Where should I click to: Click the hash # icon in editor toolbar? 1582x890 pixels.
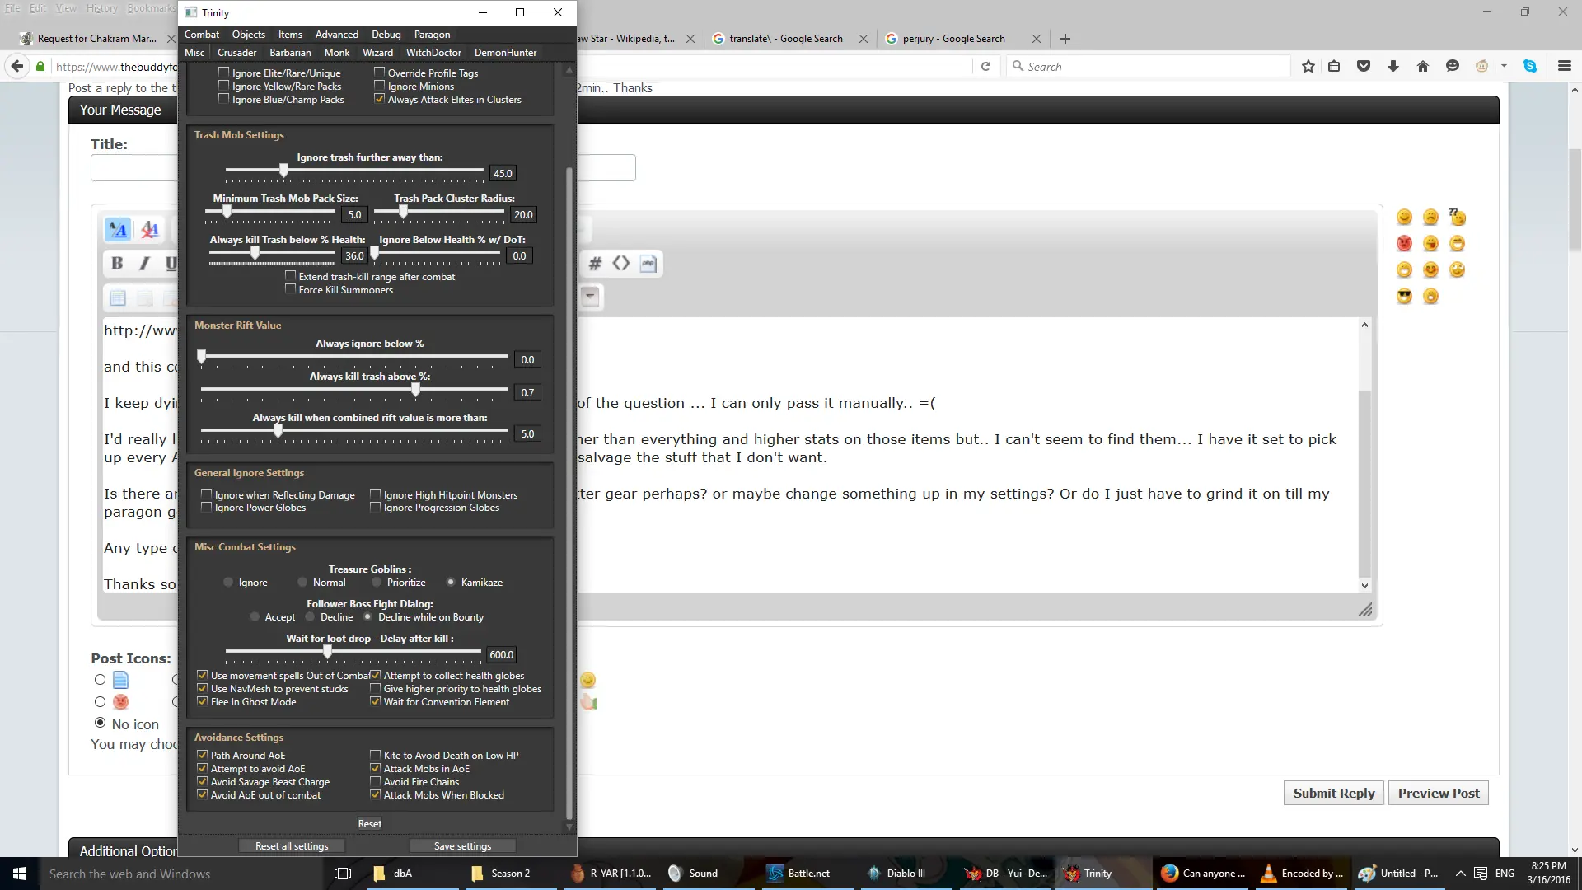click(595, 264)
